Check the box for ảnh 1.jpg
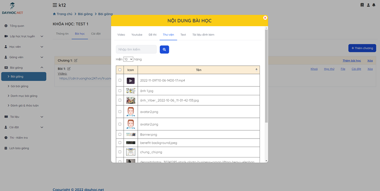Viewport: 380px width, 191px height. 120,91
